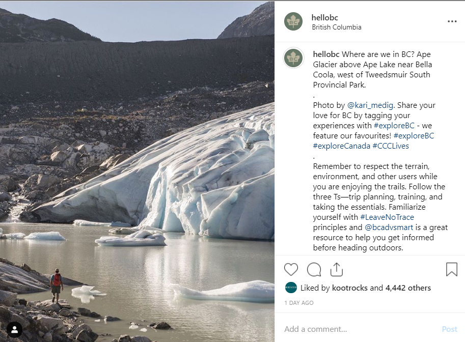Open the #exploreCanada hashtag
The height and width of the screenshot is (342, 465).
(341, 146)
